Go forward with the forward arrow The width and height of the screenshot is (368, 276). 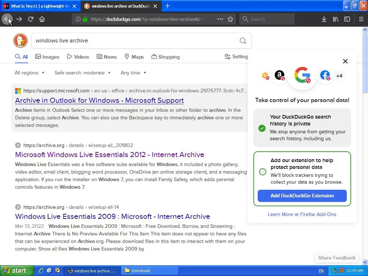(x=19, y=19)
